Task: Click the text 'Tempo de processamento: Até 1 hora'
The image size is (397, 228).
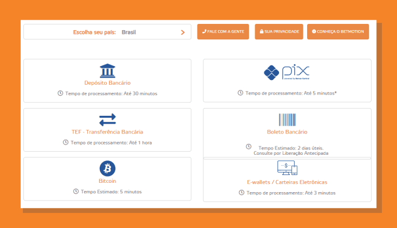Action: [111, 143]
